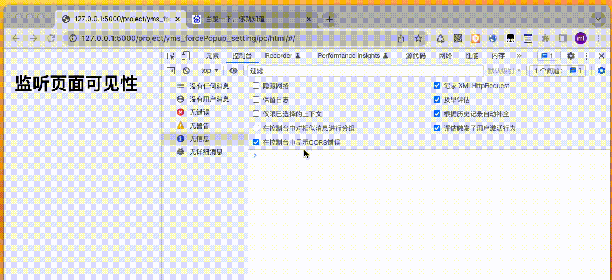
Task: Toggle console settings blue gear
Action: tap(602, 71)
